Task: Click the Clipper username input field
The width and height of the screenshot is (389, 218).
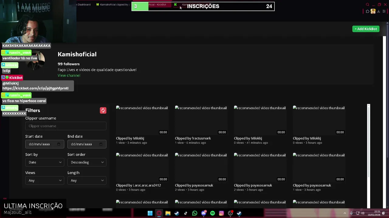Action: (66, 126)
